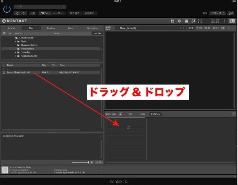The height and width of the screenshot is (185, 238).
Task: Play the audition preview
Action: point(92,162)
